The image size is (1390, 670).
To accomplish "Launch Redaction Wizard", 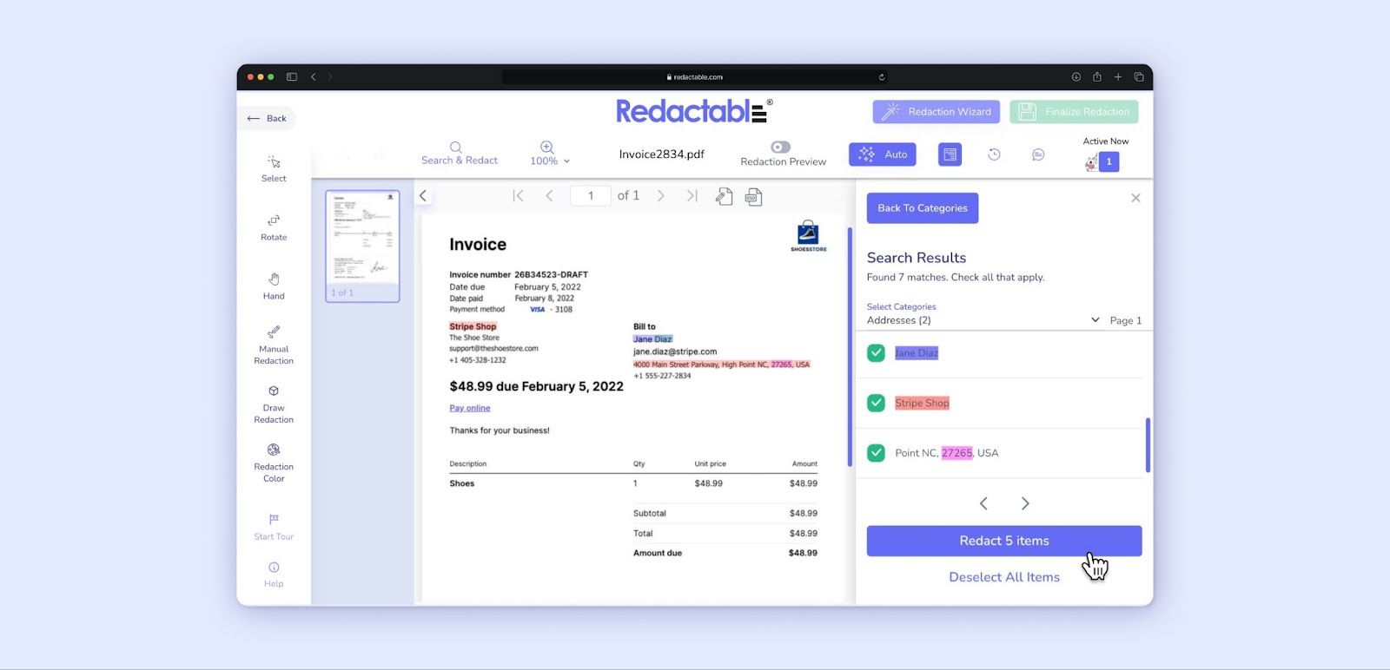I will (937, 112).
